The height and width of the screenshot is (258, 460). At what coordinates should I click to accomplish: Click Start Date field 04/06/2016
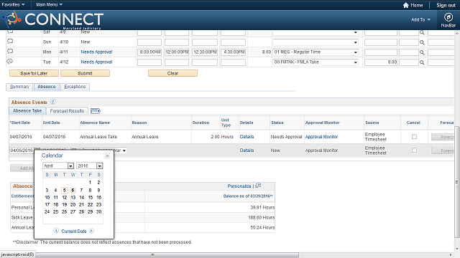(22, 150)
